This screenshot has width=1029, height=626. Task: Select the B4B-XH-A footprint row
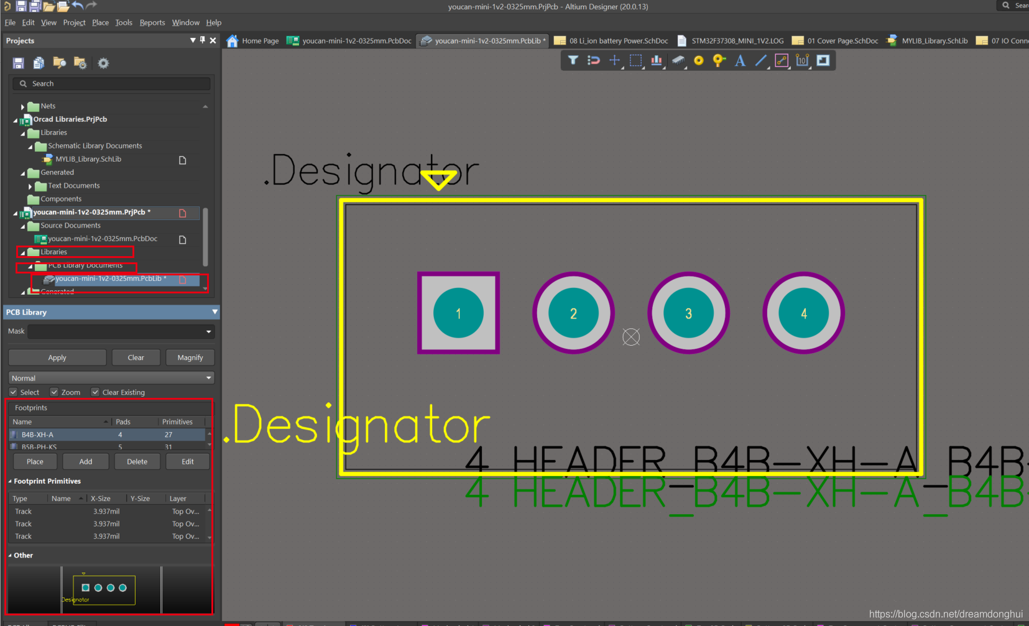pyautogui.click(x=107, y=435)
